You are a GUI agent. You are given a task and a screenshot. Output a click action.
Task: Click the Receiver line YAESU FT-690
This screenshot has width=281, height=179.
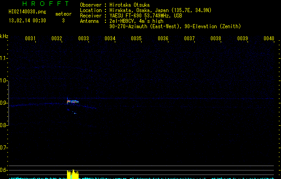[x=131, y=16]
